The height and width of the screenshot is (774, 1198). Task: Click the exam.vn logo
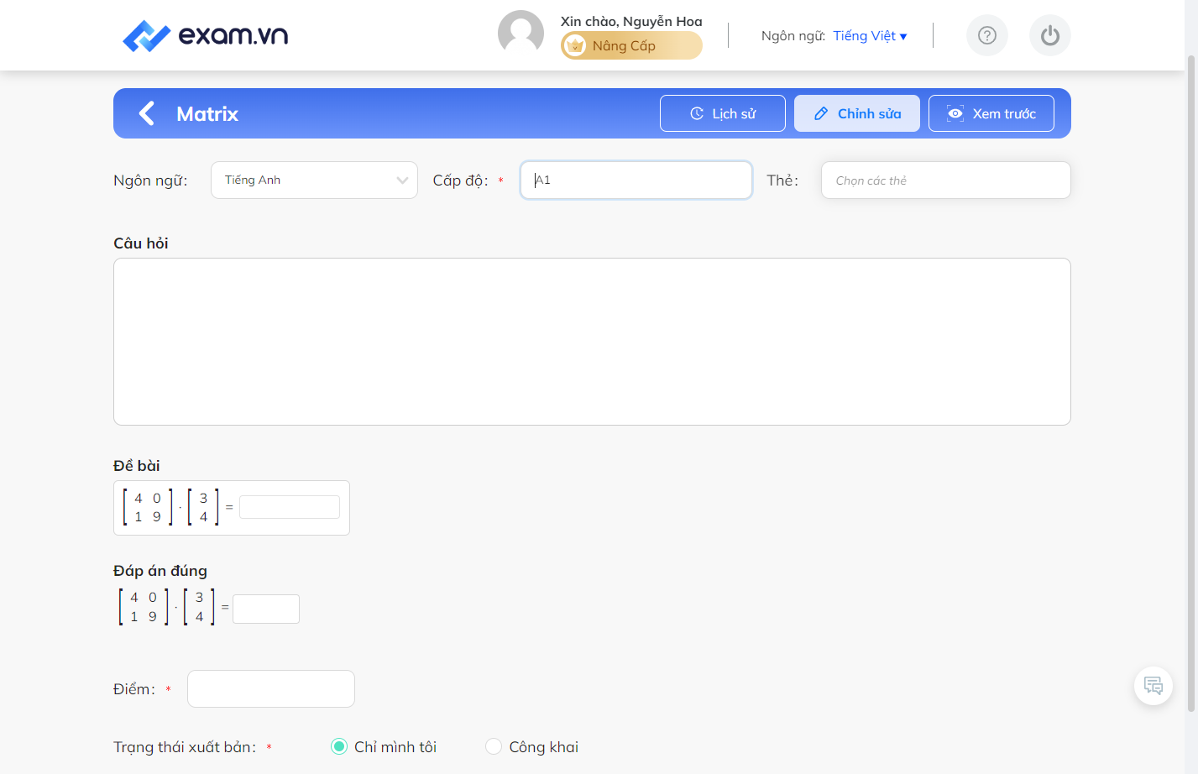click(x=205, y=35)
